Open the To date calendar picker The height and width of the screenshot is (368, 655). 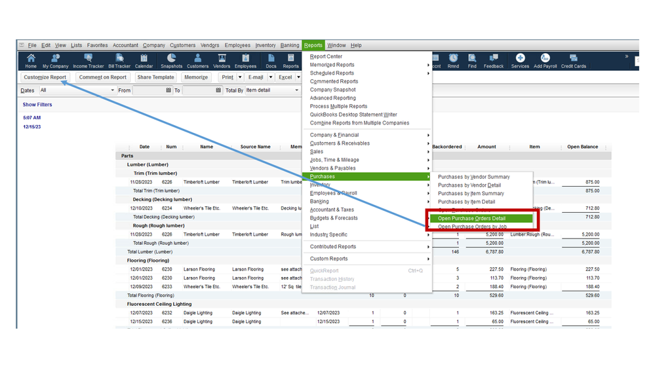tap(218, 90)
